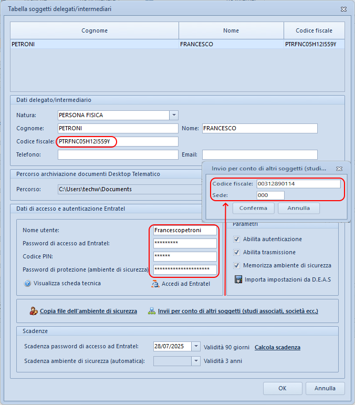The image size is (355, 405).
Task: Open the Natura dropdown
Action: click(174, 115)
